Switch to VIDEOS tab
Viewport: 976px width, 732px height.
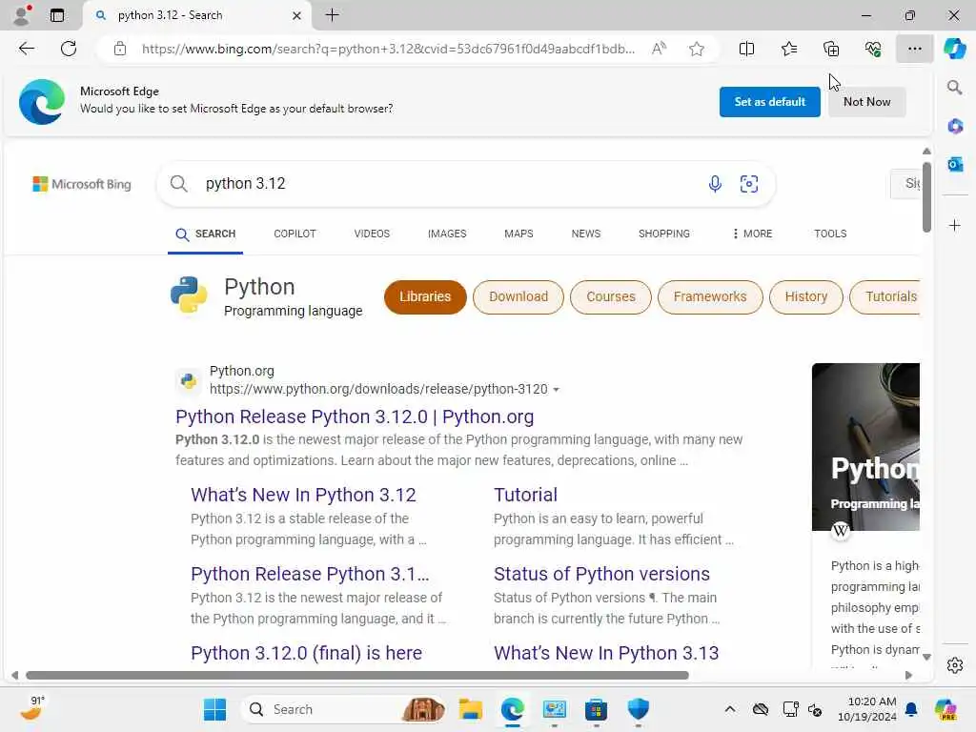click(x=372, y=234)
